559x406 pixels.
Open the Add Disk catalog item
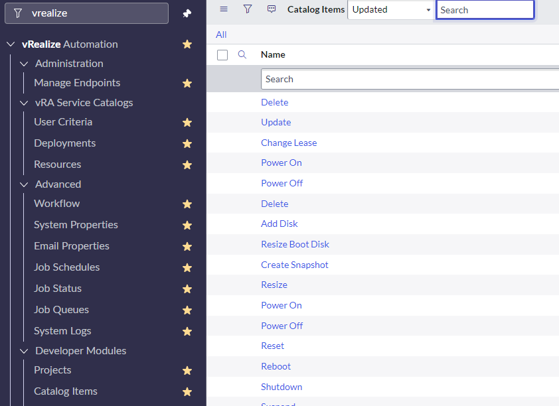coord(279,224)
